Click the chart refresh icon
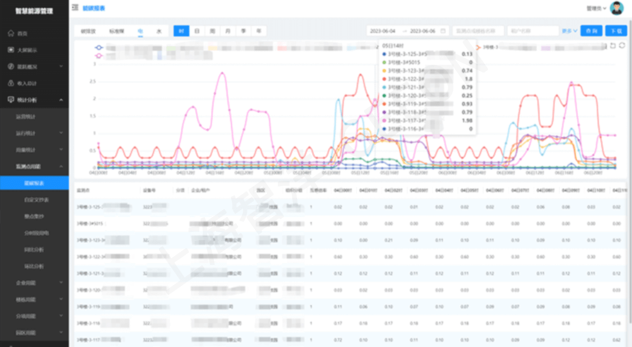Viewport: 632px width, 347px height. pyautogui.click(x=621, y=46)
